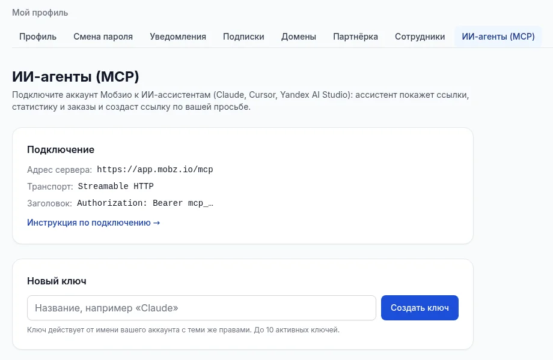553x360 pixels.
Task: Click the Streamable HTTP transport value
Action: (x=115, y=186)
